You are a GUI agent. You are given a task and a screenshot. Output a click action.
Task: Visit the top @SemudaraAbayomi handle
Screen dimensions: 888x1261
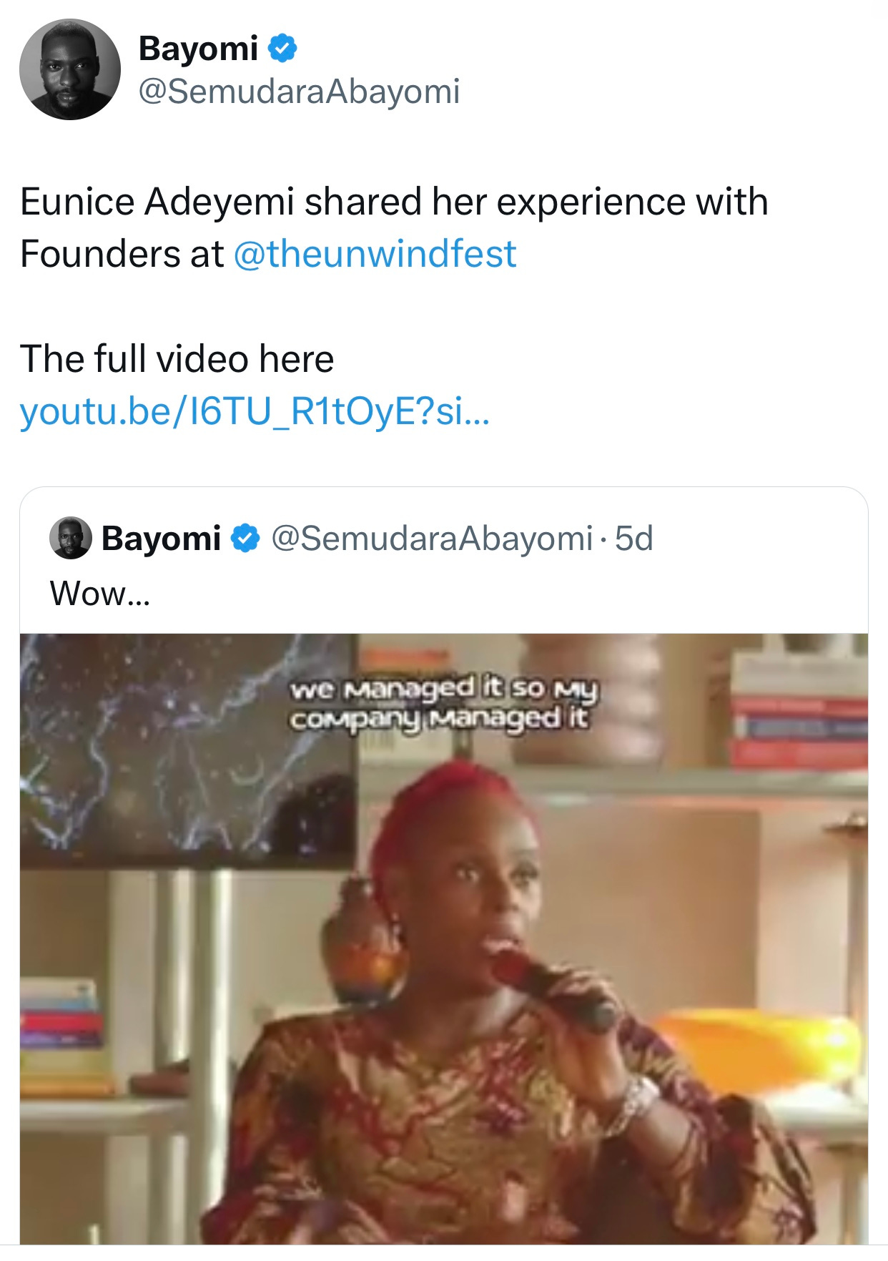click(299, 92)
